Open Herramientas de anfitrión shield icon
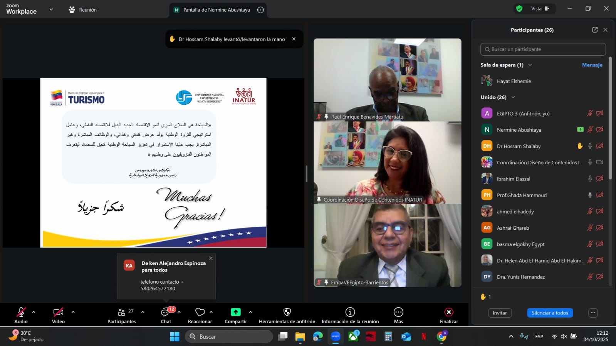 pyautogui.click(x=287, y=312)
